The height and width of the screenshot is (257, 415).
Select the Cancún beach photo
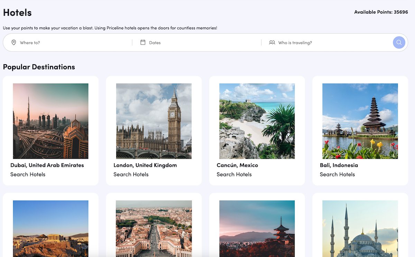[257, 121]
